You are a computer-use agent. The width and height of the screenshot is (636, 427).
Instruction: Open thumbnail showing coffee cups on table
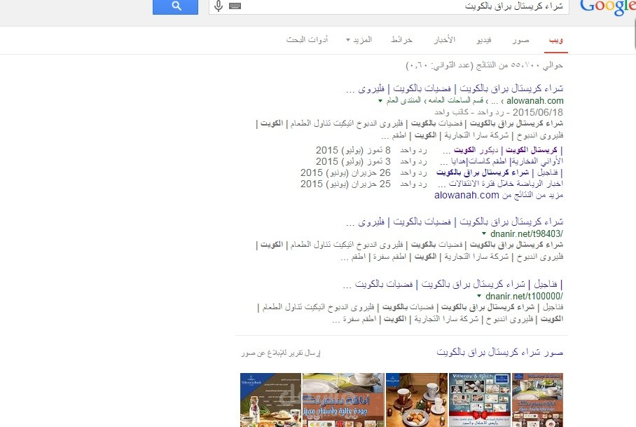(417, 400)
